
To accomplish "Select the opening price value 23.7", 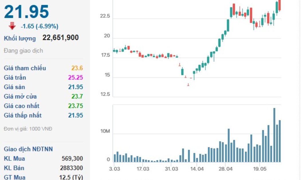I will click(x=77, y=96).
